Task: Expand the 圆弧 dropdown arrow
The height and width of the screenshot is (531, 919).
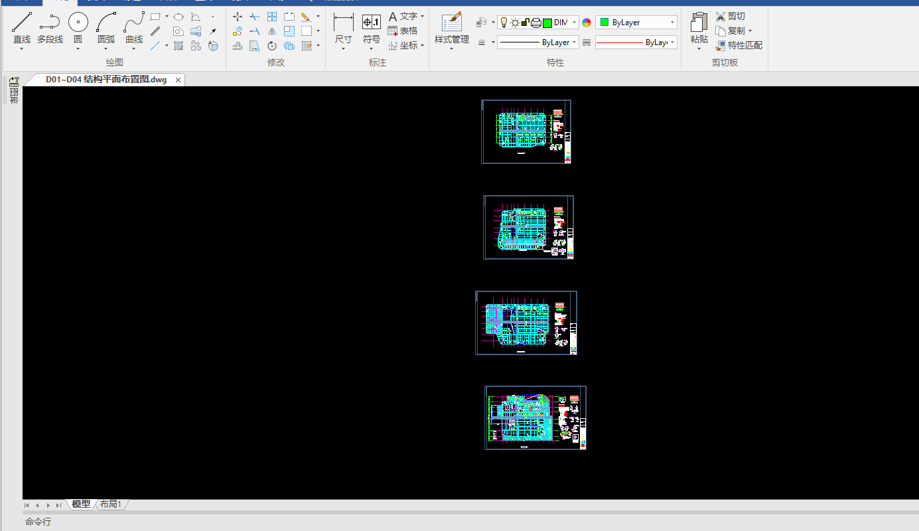Action: point(106,48)
